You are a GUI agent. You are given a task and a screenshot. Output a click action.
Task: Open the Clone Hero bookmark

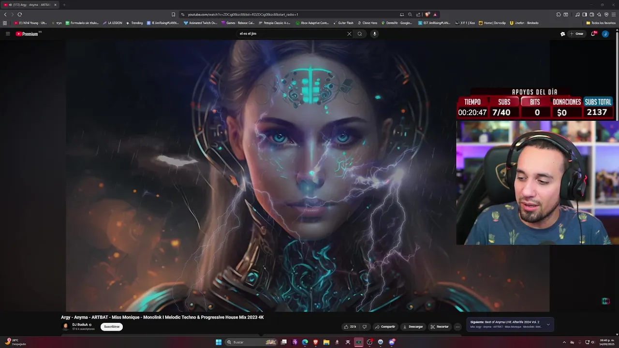367,23
